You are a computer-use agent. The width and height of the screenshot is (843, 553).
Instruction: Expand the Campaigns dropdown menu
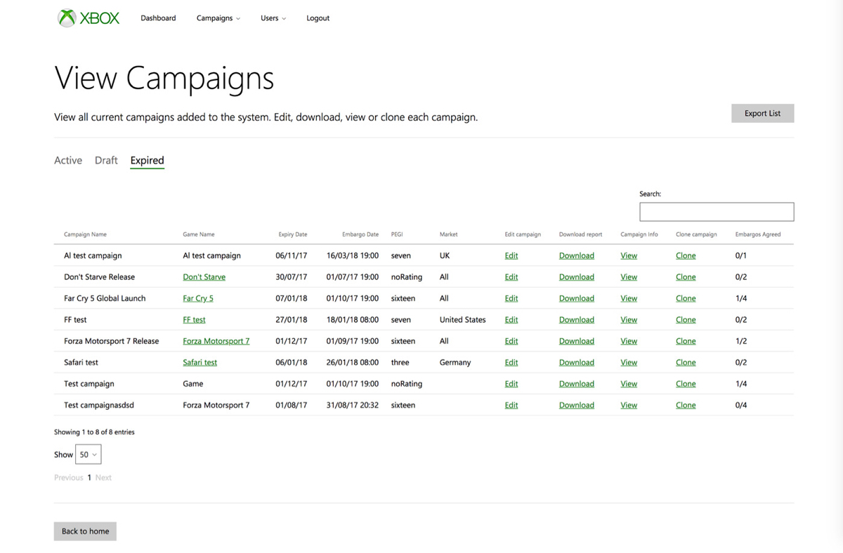218,18
